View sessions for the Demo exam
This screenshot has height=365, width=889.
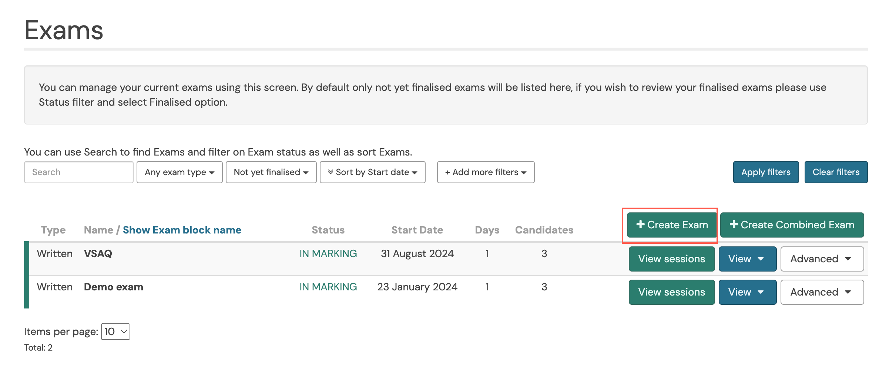pos(671,292)
